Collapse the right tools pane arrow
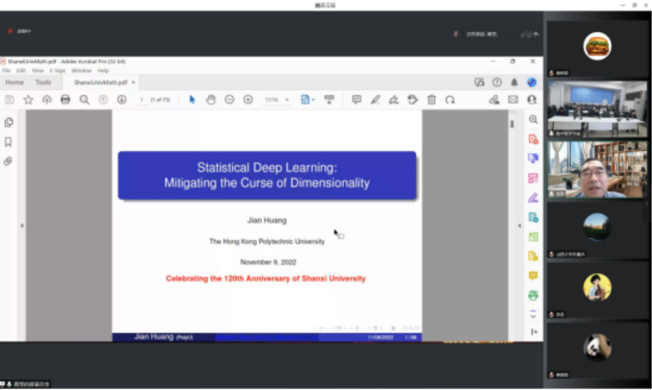Viewport: 652px width, 390px height. 519,225
